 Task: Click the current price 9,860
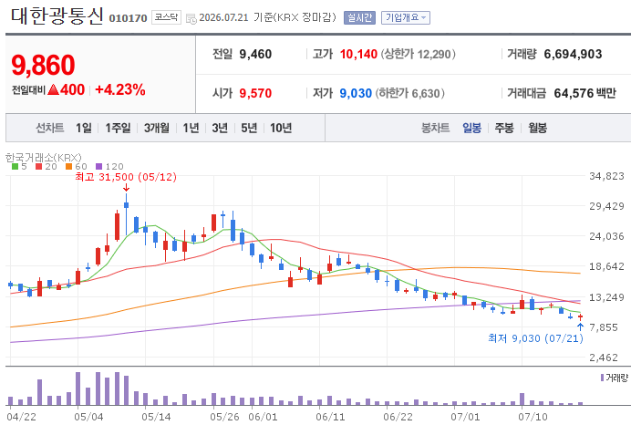[43, 65]
